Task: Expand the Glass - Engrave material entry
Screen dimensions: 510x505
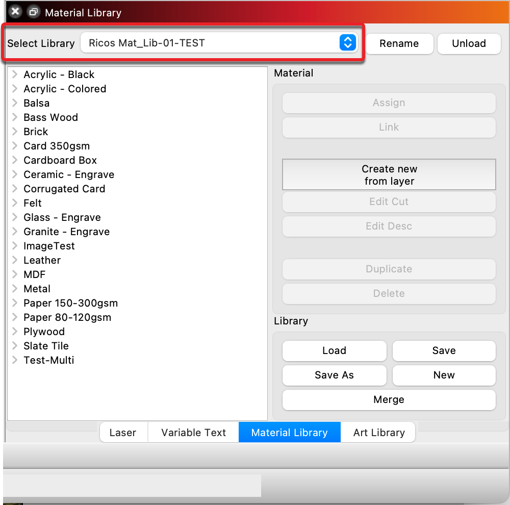Action: tap(14, 217)
